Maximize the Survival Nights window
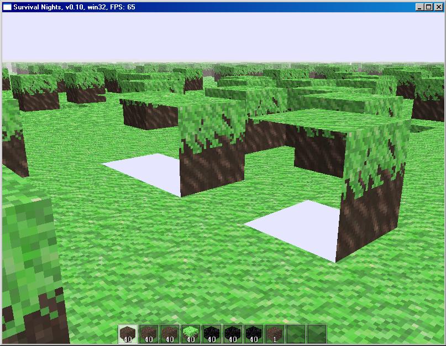Viewport: 446px width, 346px height. (428, 7)
